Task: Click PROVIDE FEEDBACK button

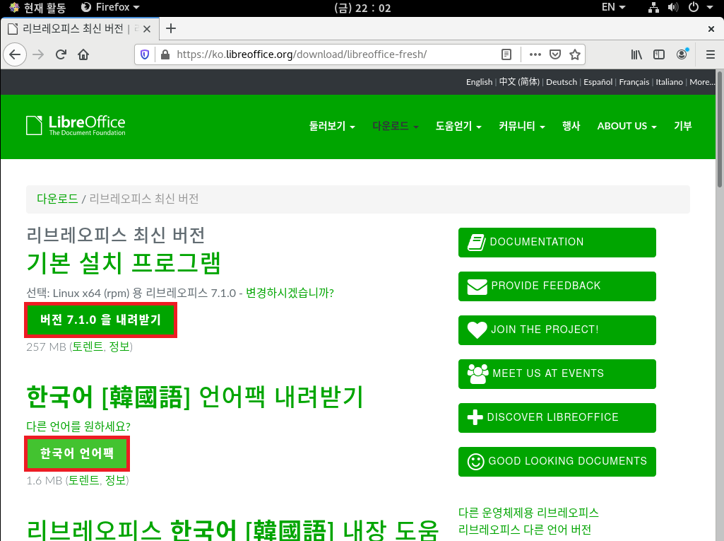Action: (x=557, y=286)
